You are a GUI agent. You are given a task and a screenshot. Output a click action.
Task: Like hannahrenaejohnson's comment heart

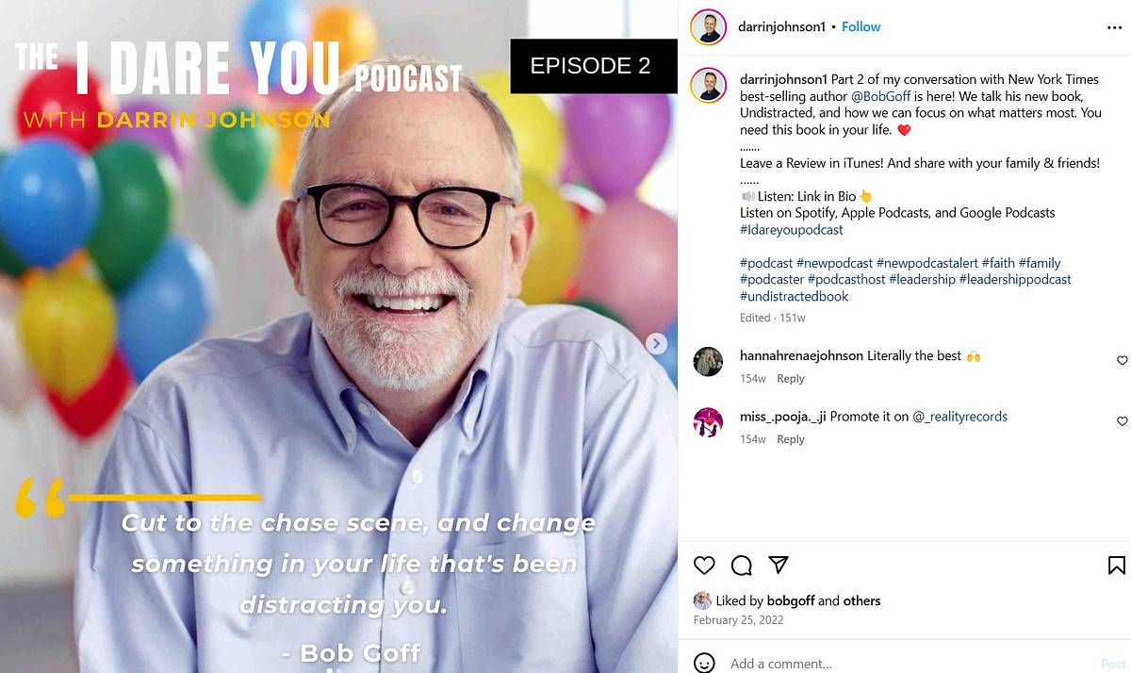[1122, 360]
